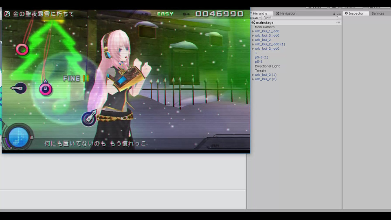Expand urb_bui_2 (2) object

click(x=253, y=79)
